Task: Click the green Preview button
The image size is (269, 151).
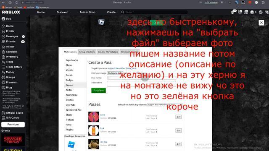Action: [x=98, y=91]
